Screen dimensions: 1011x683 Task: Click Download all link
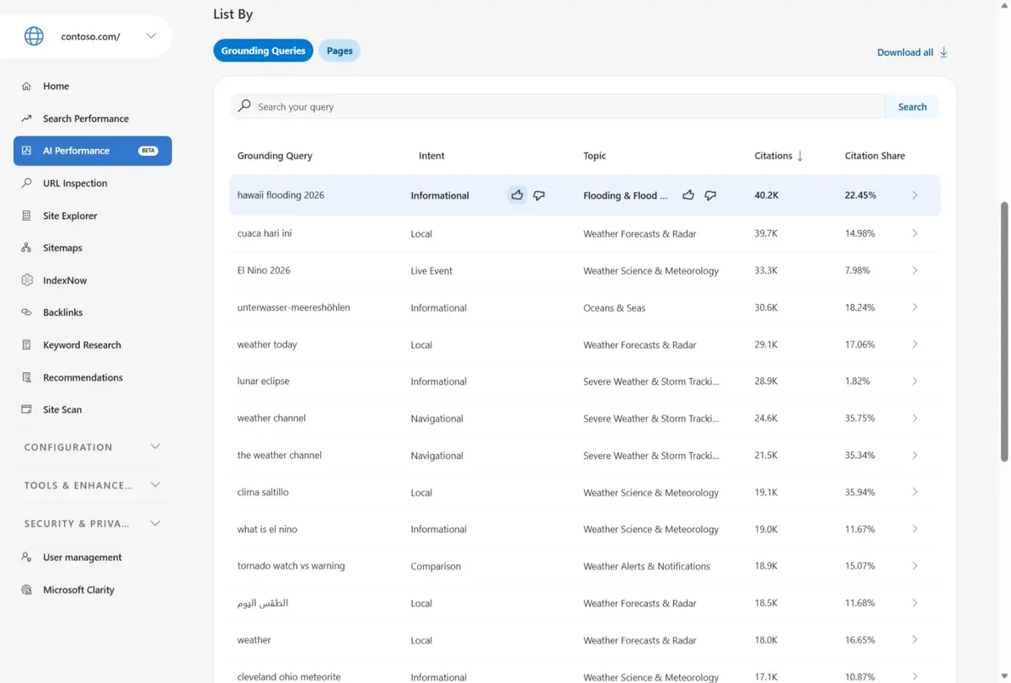[x=905, y=52]
